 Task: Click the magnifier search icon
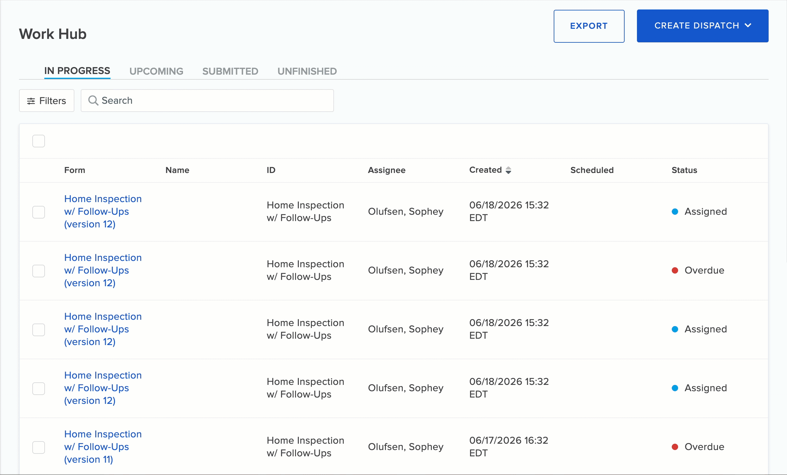pos(93,101)
